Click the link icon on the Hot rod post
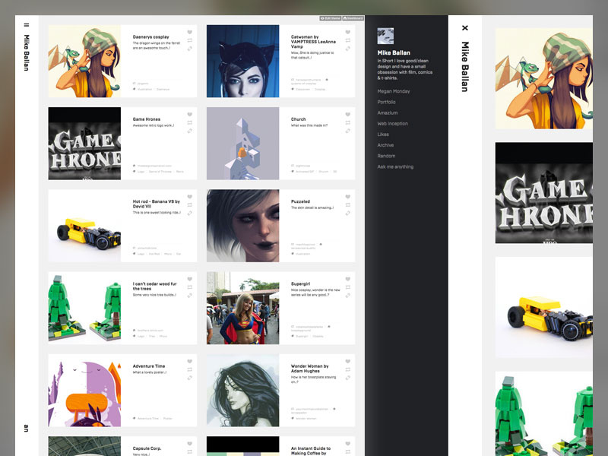 [x=189, y=213]
